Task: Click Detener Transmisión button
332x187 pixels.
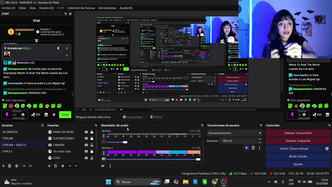Action: pyautogui.click(x=298, y=133)
